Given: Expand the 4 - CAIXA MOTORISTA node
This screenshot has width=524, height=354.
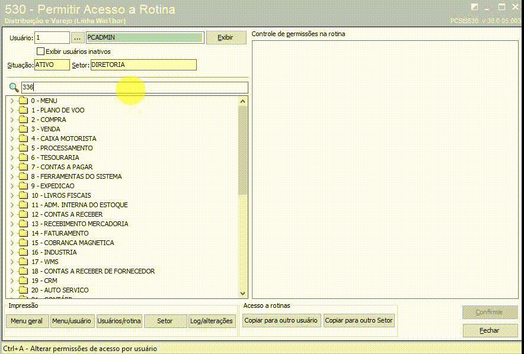Looking at the screenshot, I should [12, 139].
